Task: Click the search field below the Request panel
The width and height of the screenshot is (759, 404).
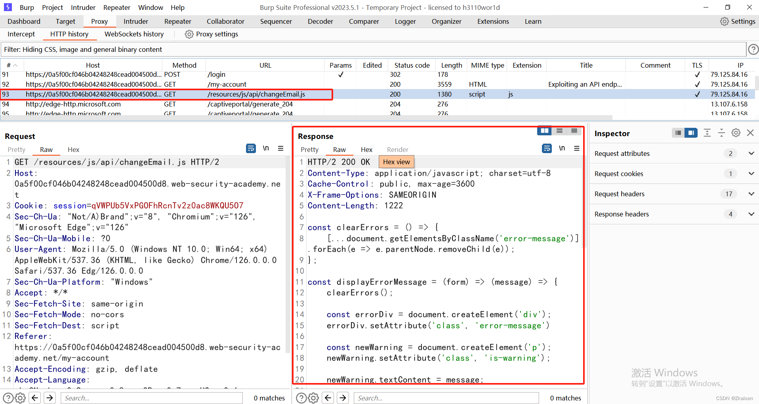Action: tap(152, 398)
